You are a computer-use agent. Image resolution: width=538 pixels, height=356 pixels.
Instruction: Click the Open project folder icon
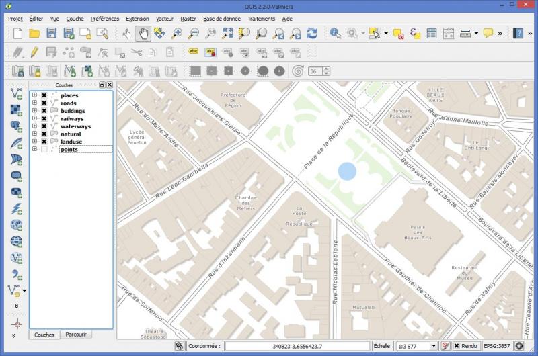pos(34,33)
